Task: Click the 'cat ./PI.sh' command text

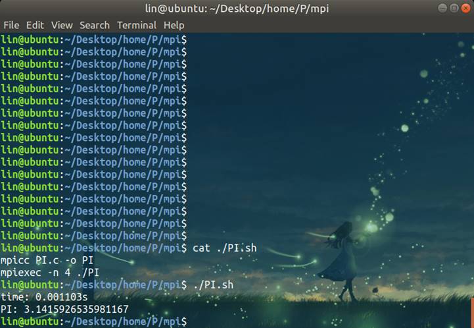Action: click(x=225, y=248)
